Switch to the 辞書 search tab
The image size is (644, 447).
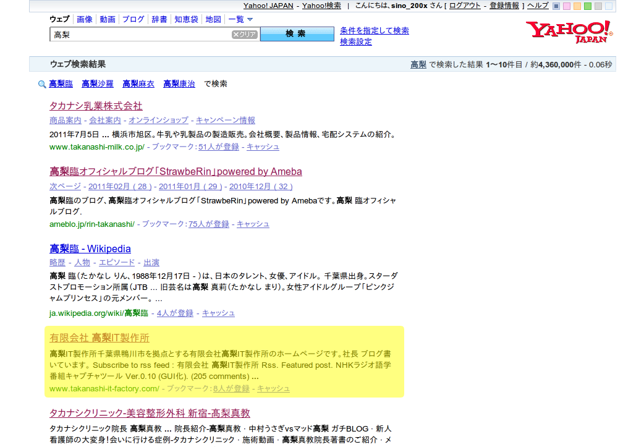(x=159, y=19)
